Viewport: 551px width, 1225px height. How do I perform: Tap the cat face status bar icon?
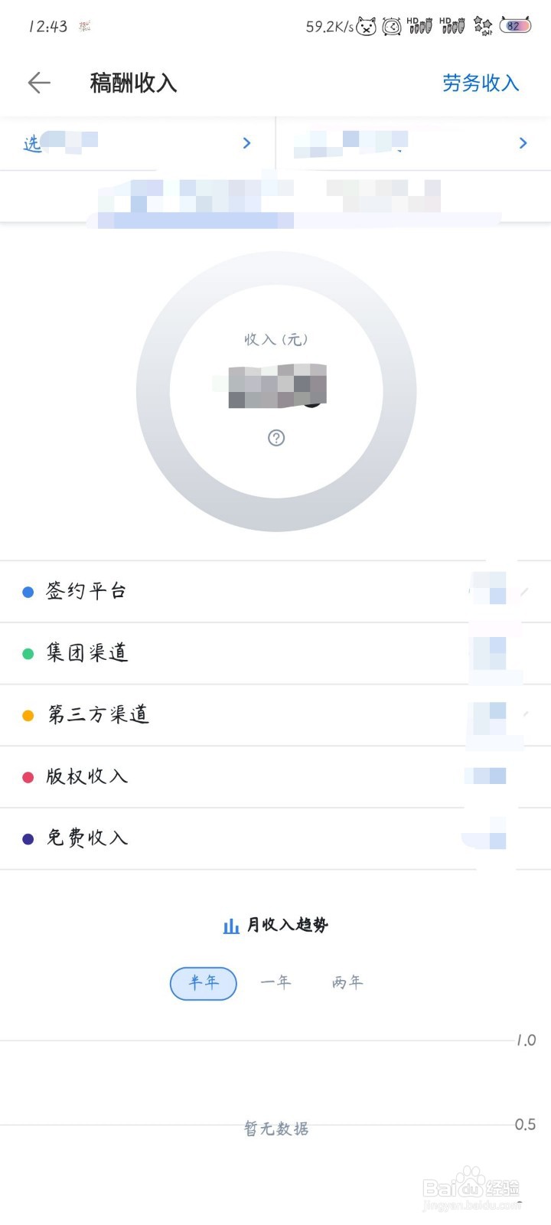pos(367,27)
